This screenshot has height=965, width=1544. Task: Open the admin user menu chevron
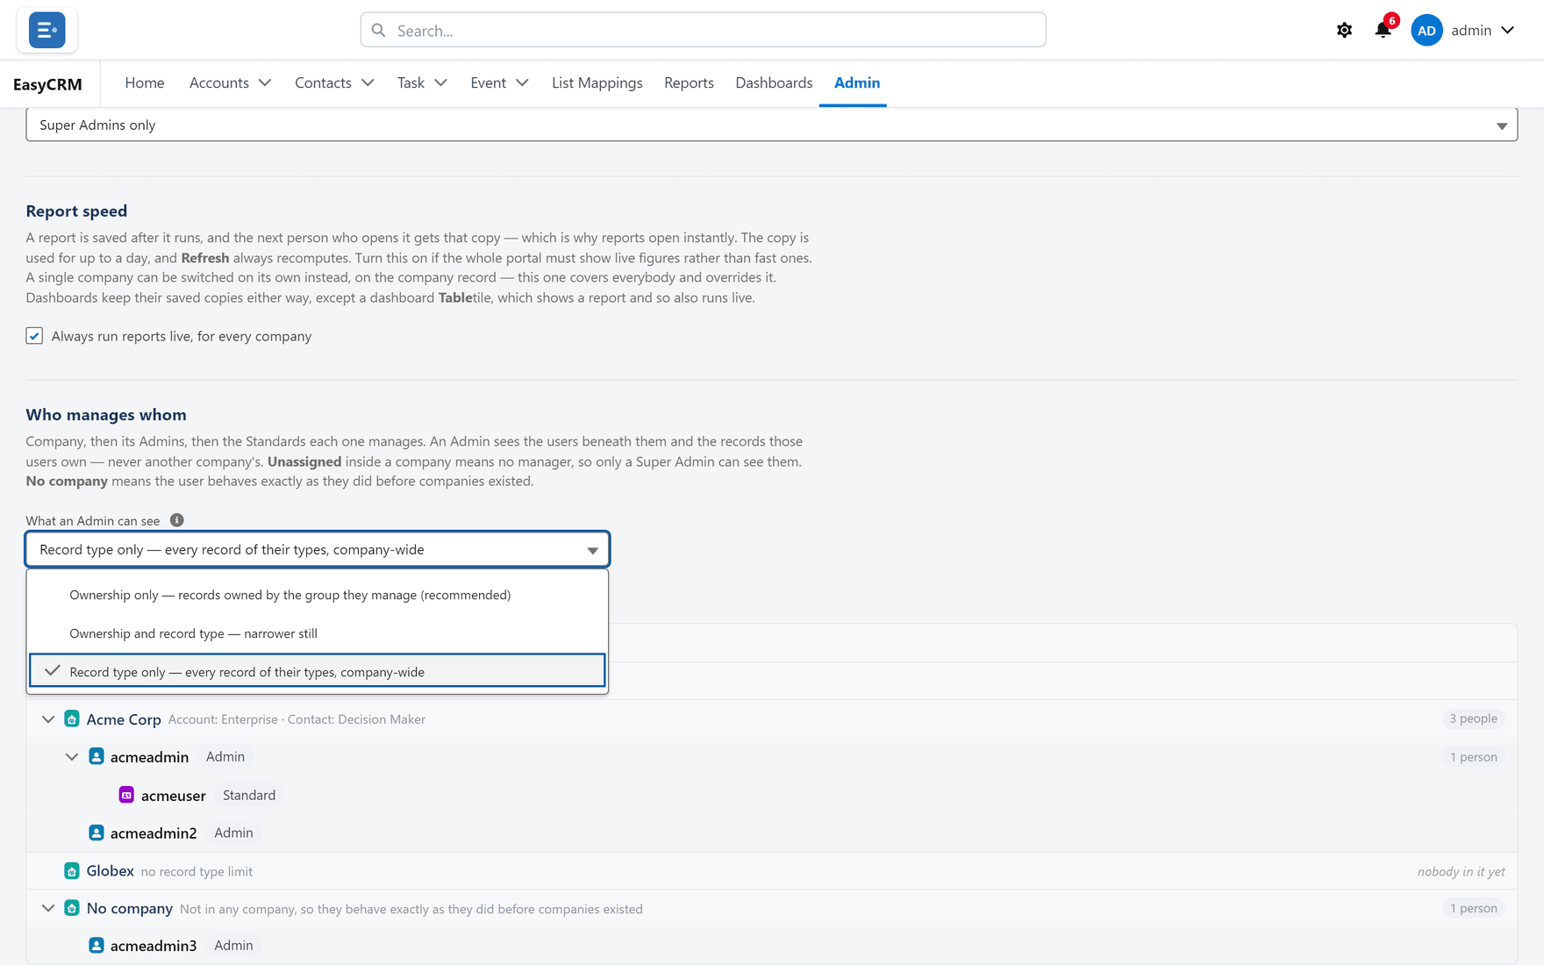1507,31
